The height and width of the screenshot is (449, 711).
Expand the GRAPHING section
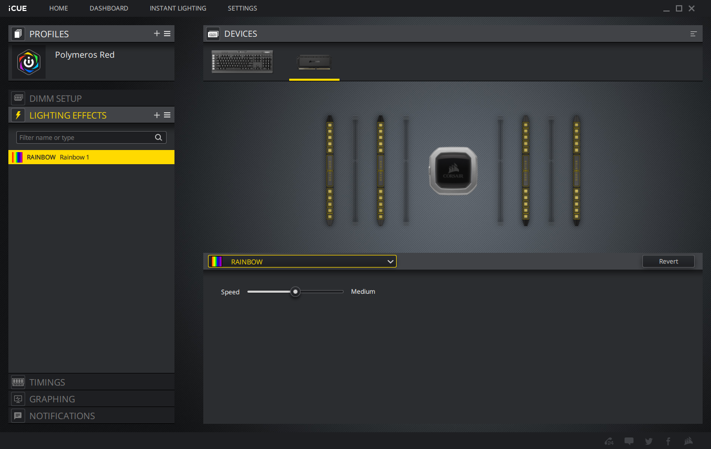(92, 399)
